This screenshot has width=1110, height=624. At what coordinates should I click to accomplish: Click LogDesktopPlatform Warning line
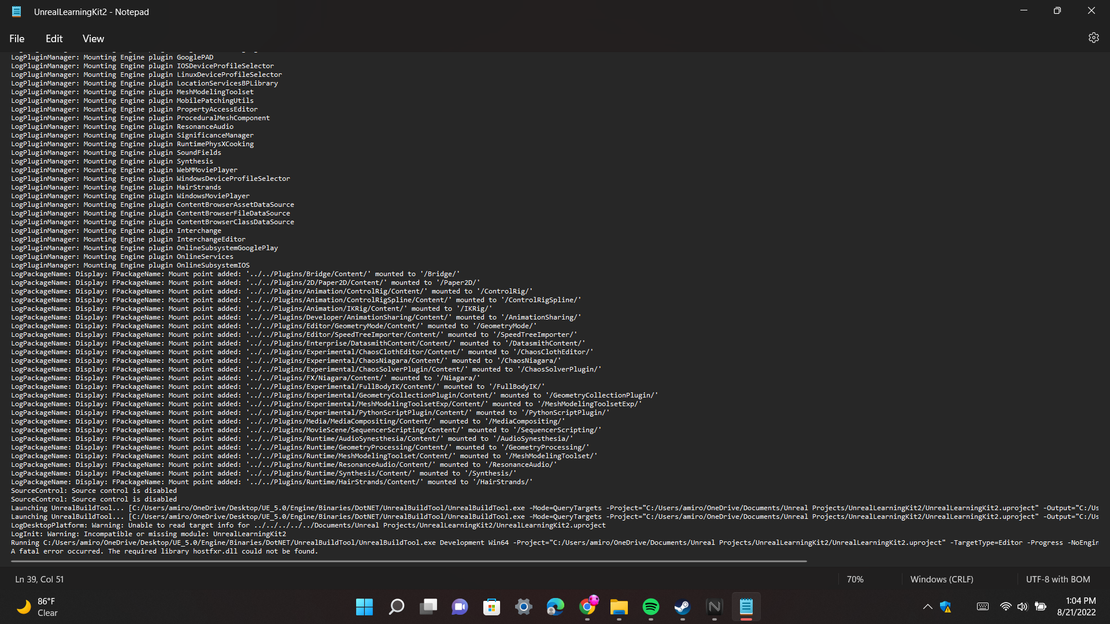coord(308,525)
